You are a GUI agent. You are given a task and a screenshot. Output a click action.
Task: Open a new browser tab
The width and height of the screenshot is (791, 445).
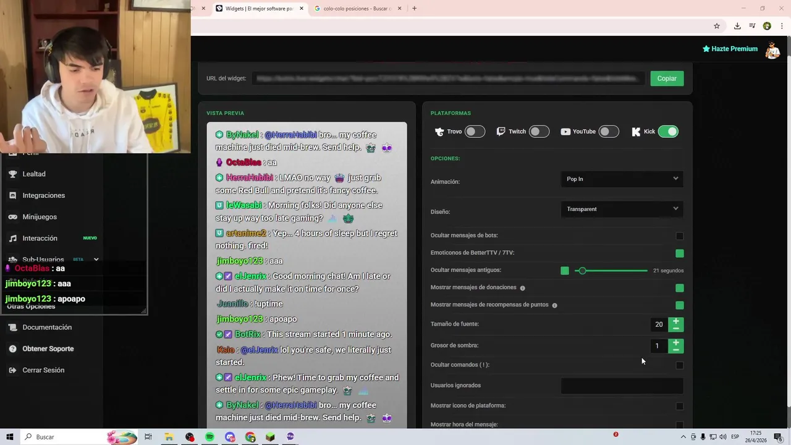tap(414, 9)
